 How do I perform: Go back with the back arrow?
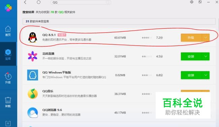[x=25, y=2]
